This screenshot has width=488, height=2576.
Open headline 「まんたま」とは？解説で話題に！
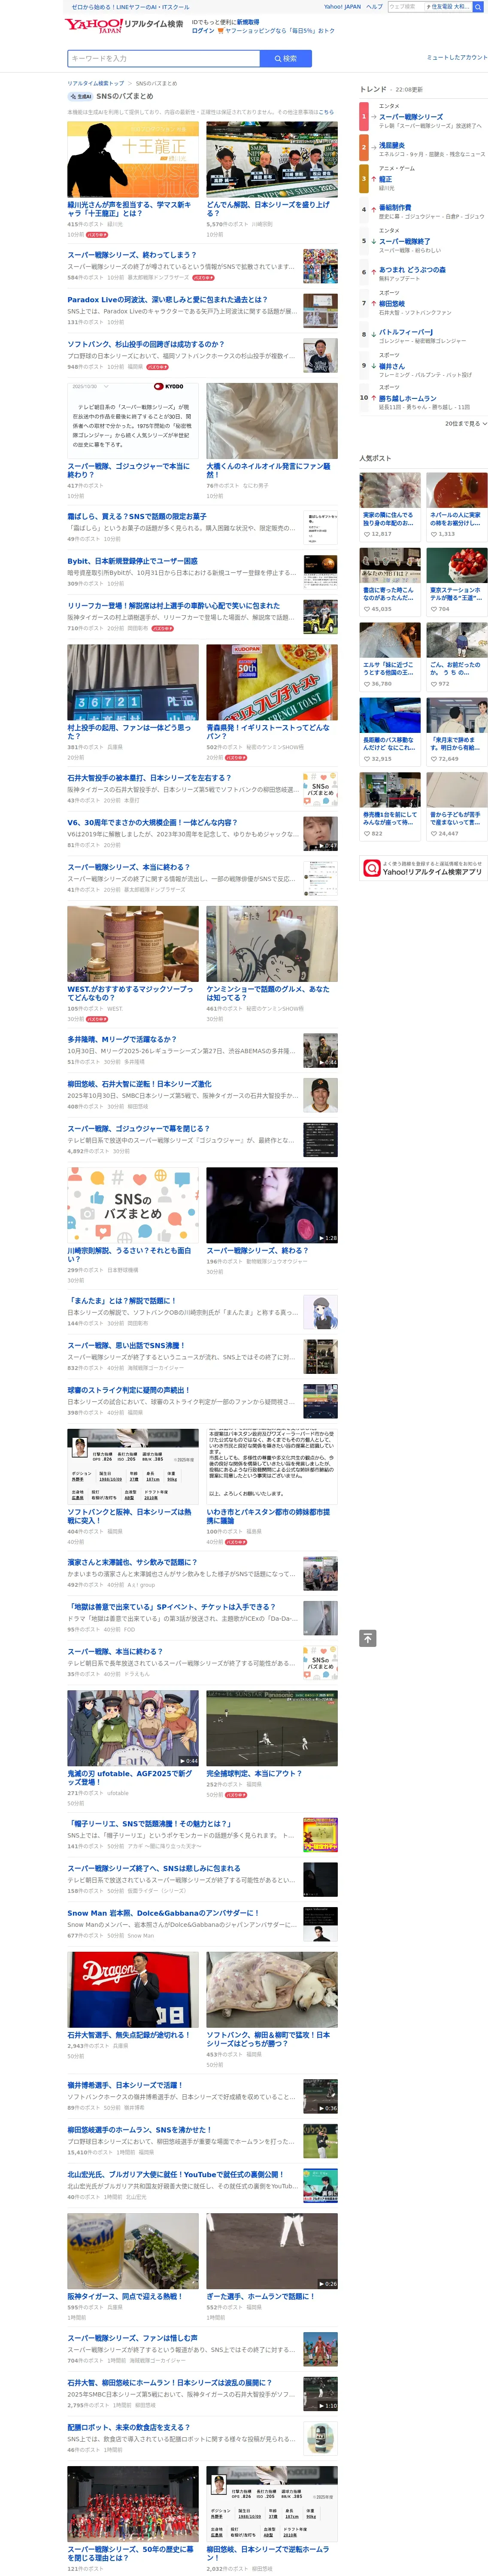[121, 1301]
